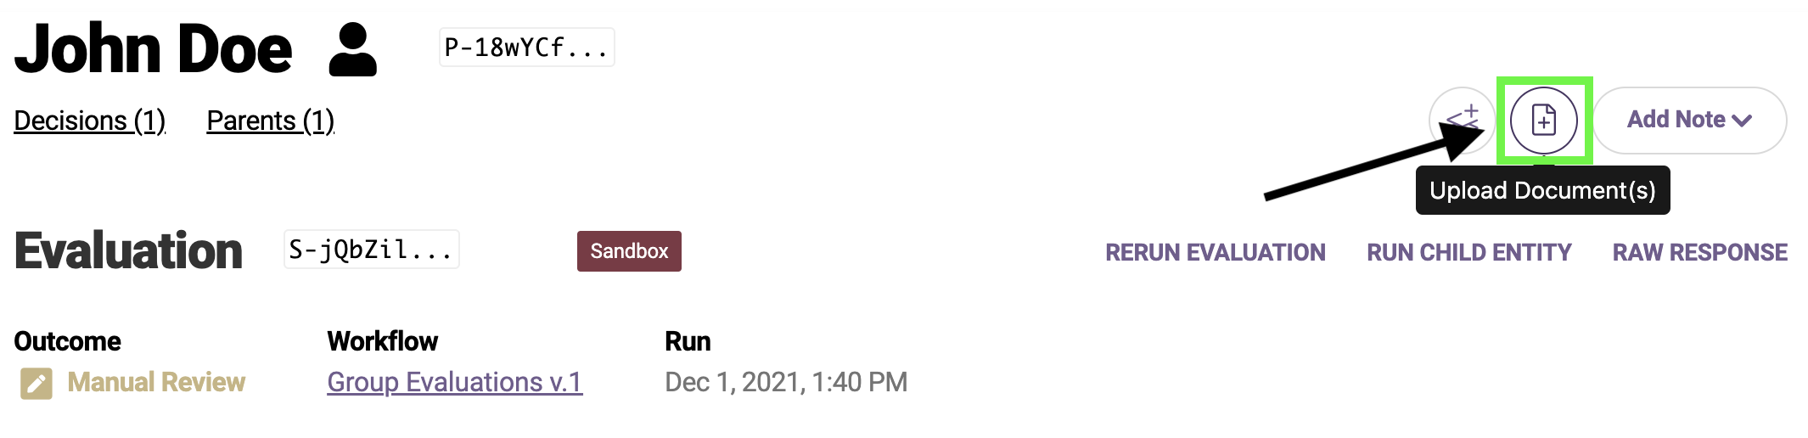The height and width of the screenshot is (438, 1808).
Task: Click RUN CHILD ENTITY
Action: (x=1469, y=252)
